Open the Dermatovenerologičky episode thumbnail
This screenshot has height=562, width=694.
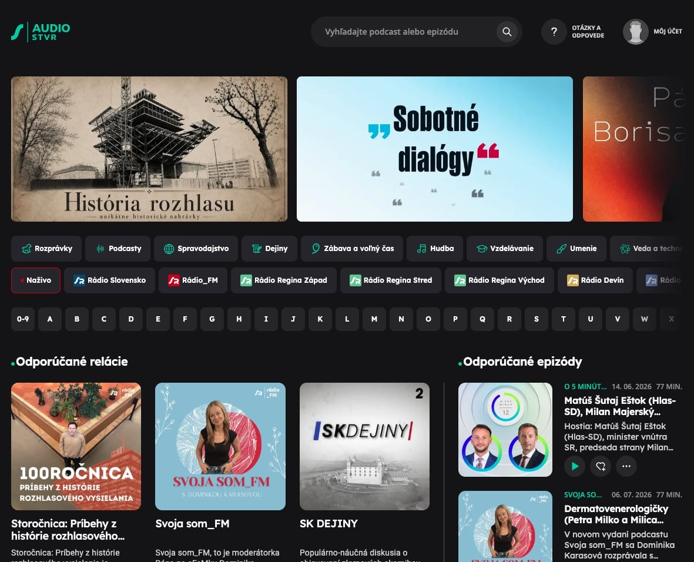coord(505,526)
